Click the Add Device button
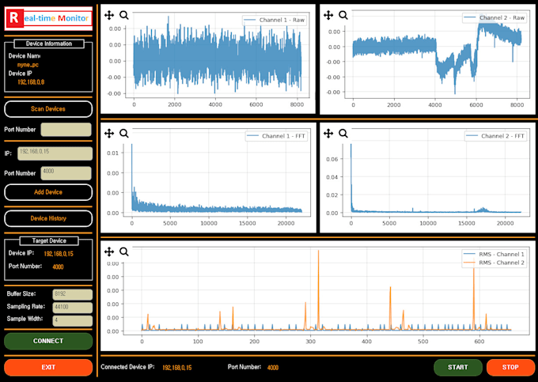Viewport: 538px width, 382px height. (48, 192)
